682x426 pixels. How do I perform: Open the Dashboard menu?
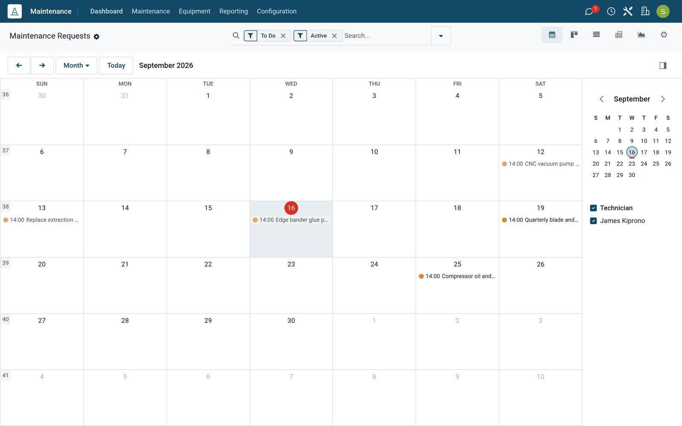106,12
